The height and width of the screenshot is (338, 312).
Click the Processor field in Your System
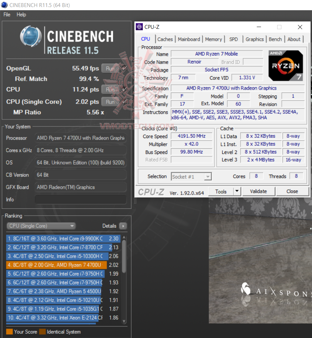(x=81, y=138)
